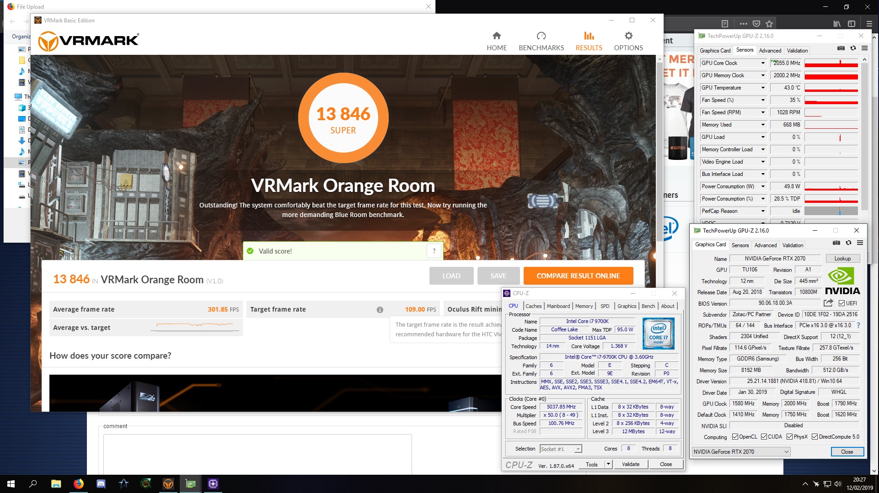The image size is (879, 493).
Task: Open VRMark OPTIONS gear
Action: [x=628, y=41]
